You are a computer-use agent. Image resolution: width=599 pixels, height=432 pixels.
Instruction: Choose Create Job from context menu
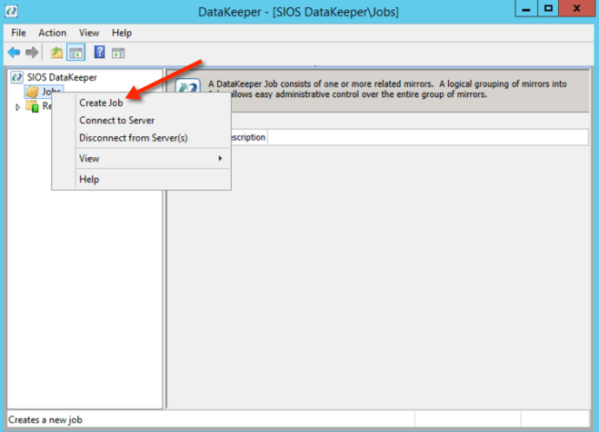click(x=101, y=103)
